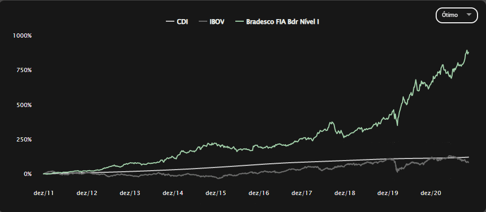Toggle the CDI series label in legend
Viewport: 486px width, 212px height.
click(x=183, y=22)
